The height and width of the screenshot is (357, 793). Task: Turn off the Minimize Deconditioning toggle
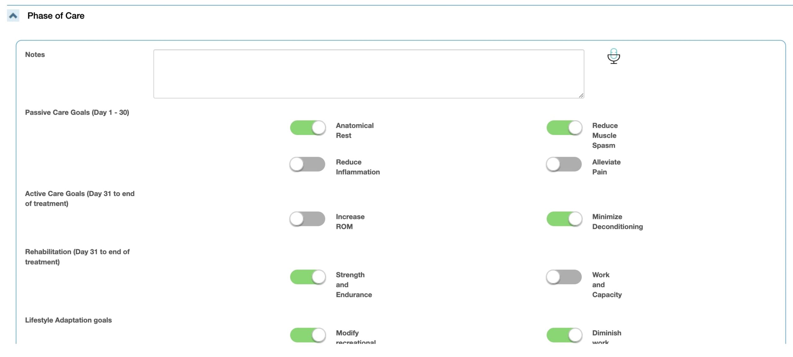pyautogui.click(x=564, y=219)
